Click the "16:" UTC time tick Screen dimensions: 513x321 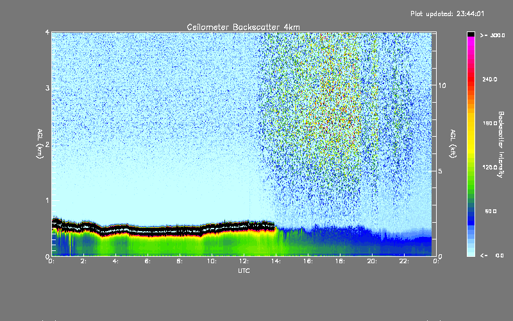[x=308, y=261]
